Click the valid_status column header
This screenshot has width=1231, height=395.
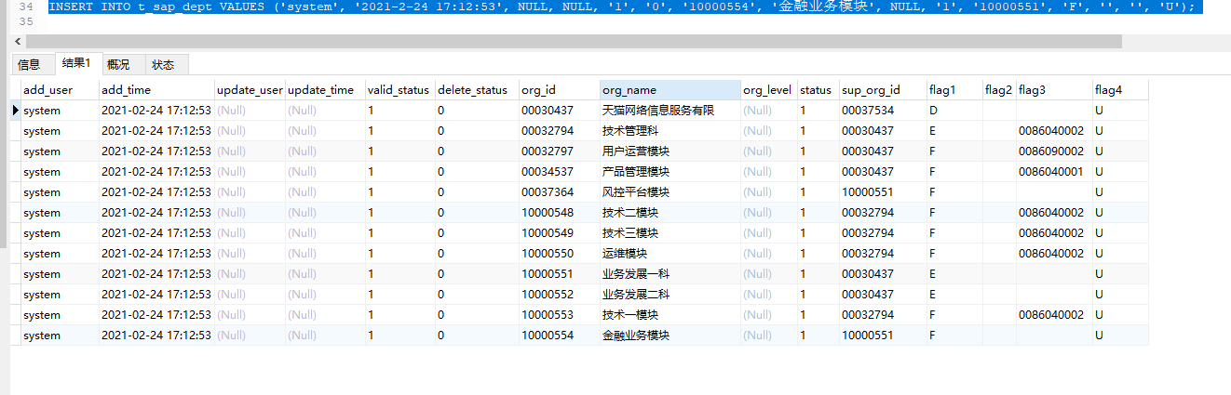399,90
